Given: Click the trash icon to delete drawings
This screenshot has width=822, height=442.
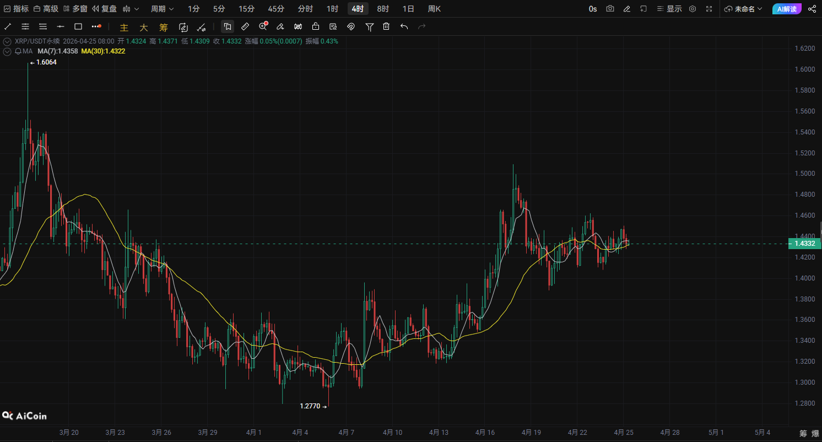Looking at the screenshot, I should 386,26.
